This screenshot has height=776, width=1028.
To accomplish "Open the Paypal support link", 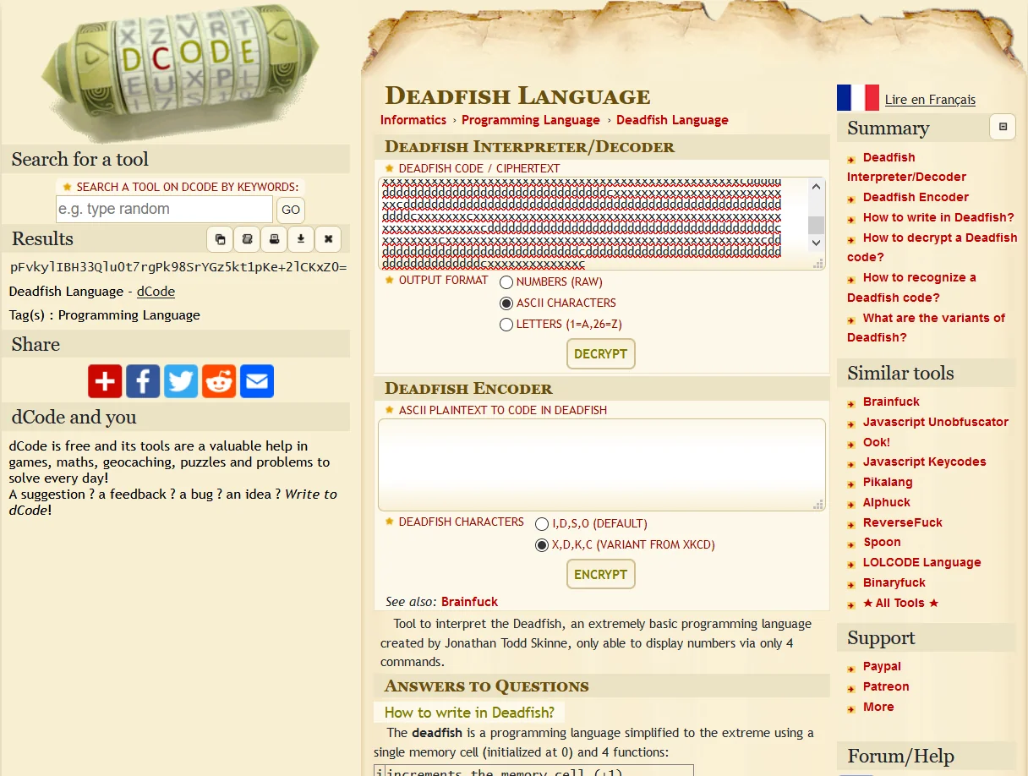I will (x=882, y=666).
